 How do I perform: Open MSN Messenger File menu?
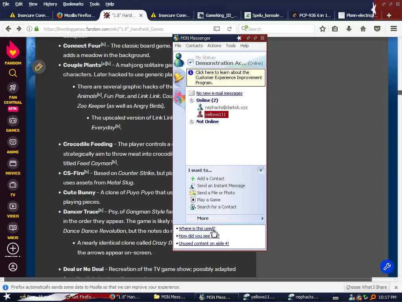(178, 46)
